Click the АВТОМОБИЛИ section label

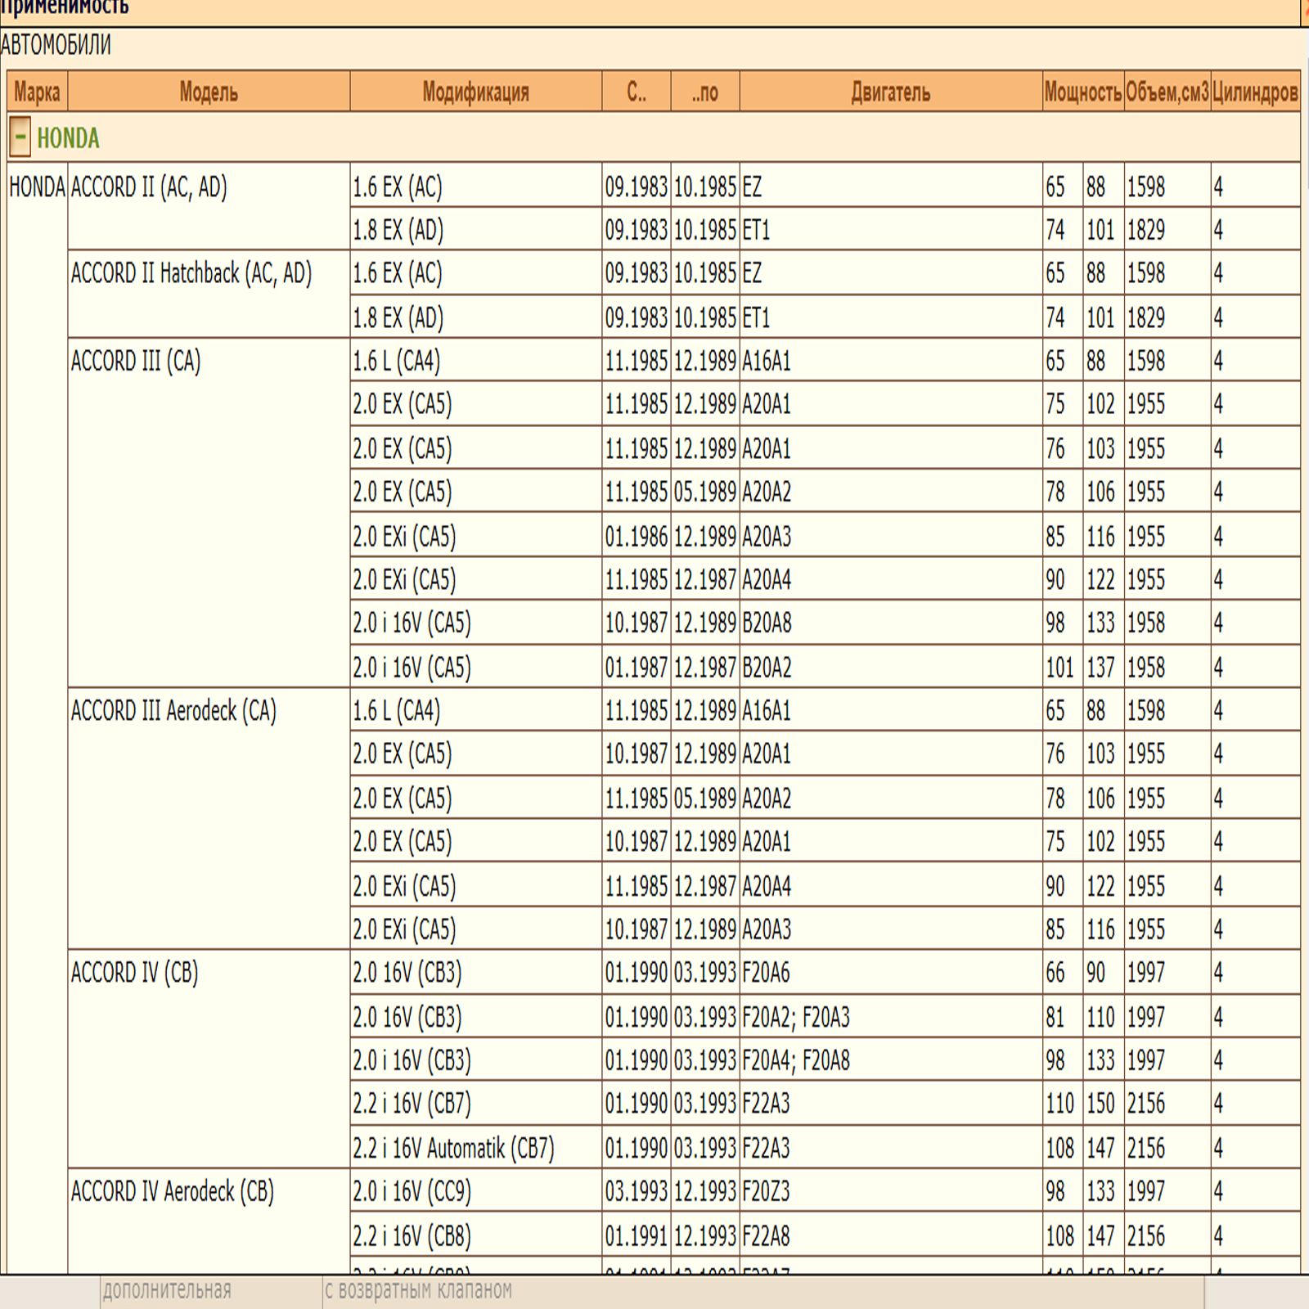[56, 45]
